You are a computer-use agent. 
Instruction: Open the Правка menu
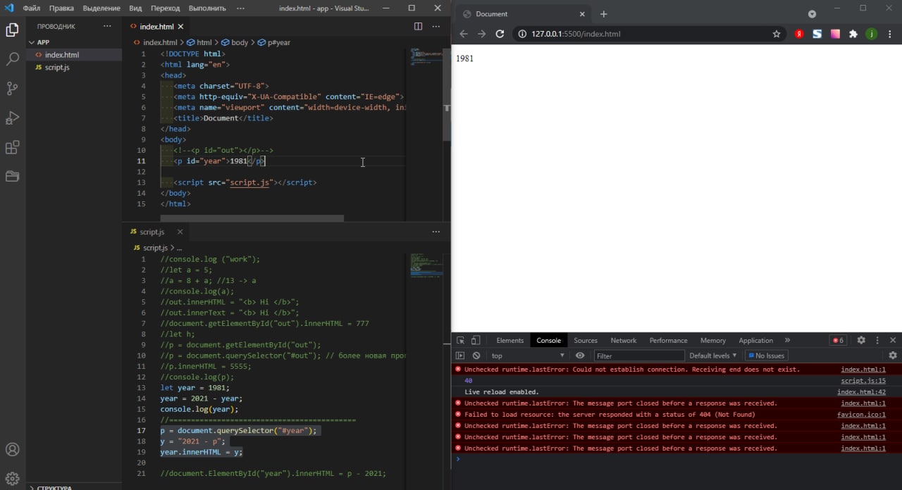tap(62, 8)
